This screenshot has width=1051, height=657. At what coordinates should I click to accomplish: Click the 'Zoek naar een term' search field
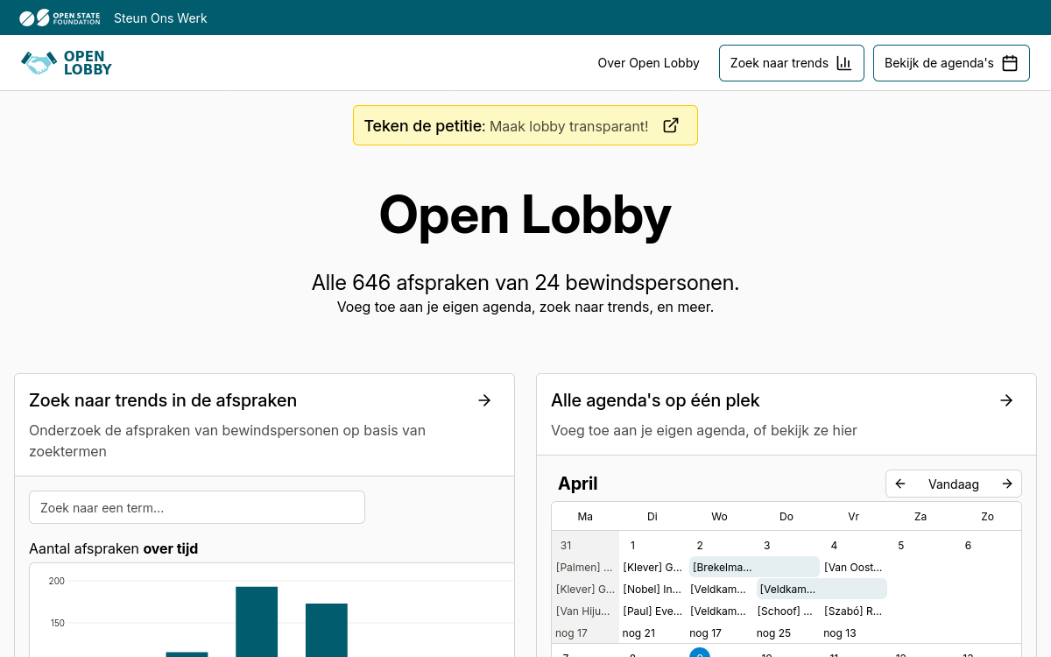197,507
